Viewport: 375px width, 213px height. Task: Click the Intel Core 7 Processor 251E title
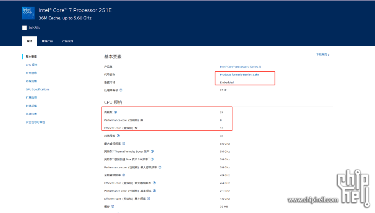(x=75, y=10)
